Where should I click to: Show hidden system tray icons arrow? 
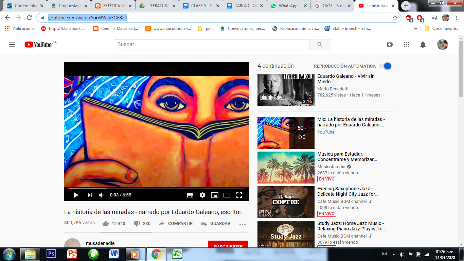[394, 254]
